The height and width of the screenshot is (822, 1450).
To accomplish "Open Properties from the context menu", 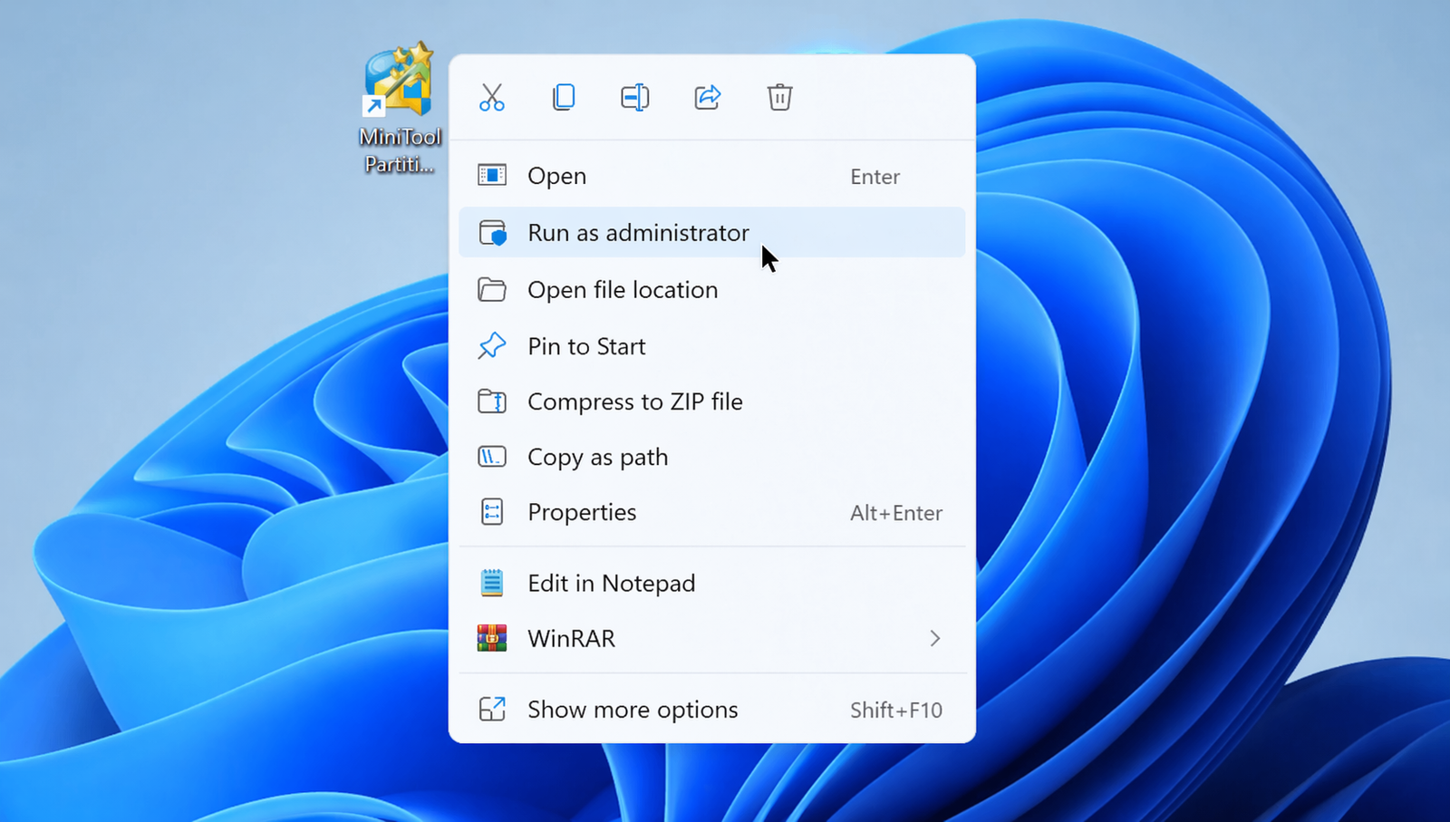I will tap(711, 512).
